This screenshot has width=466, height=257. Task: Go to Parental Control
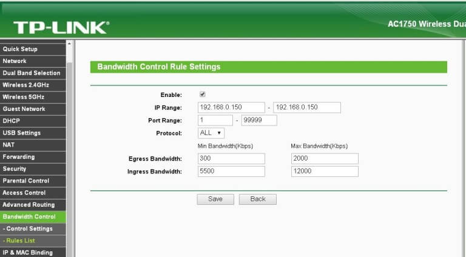click(x=33, y=181)
